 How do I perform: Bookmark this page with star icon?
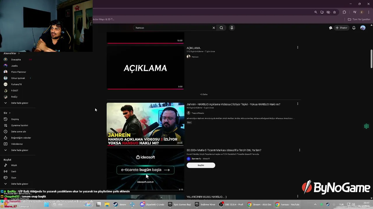pyautogui.click(x=335, y=12)
